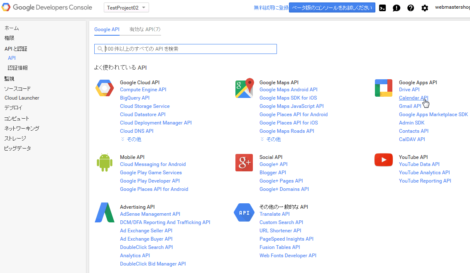Open the Drive API link
The image size is (470, 273).
point(409,90)
